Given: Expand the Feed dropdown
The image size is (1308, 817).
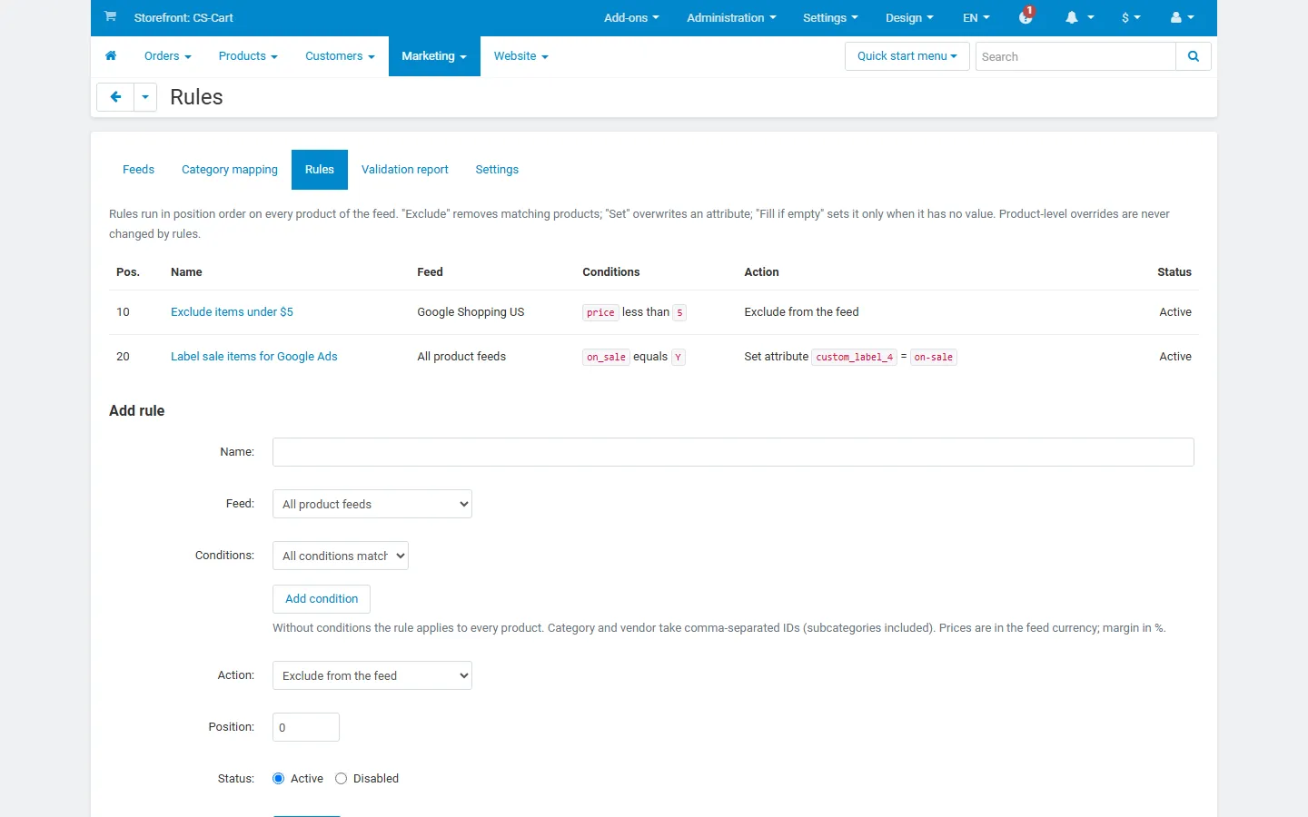Looking at the screenshot, I should [x=372, y=504].
